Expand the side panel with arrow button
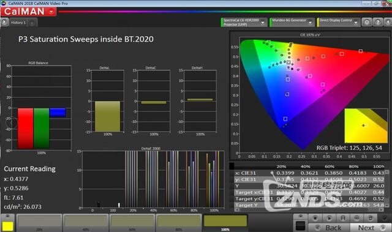392x232 pixels. (4, 22)
